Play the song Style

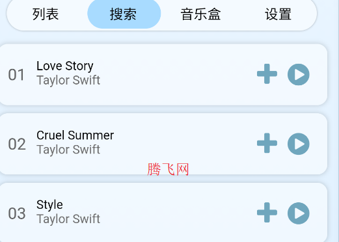pyautogui.click(x=299, y=213)
